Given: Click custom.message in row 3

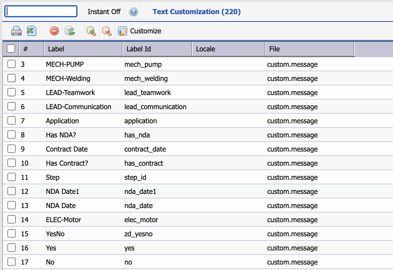Looking at the screenshot, I should pos(292,65).
